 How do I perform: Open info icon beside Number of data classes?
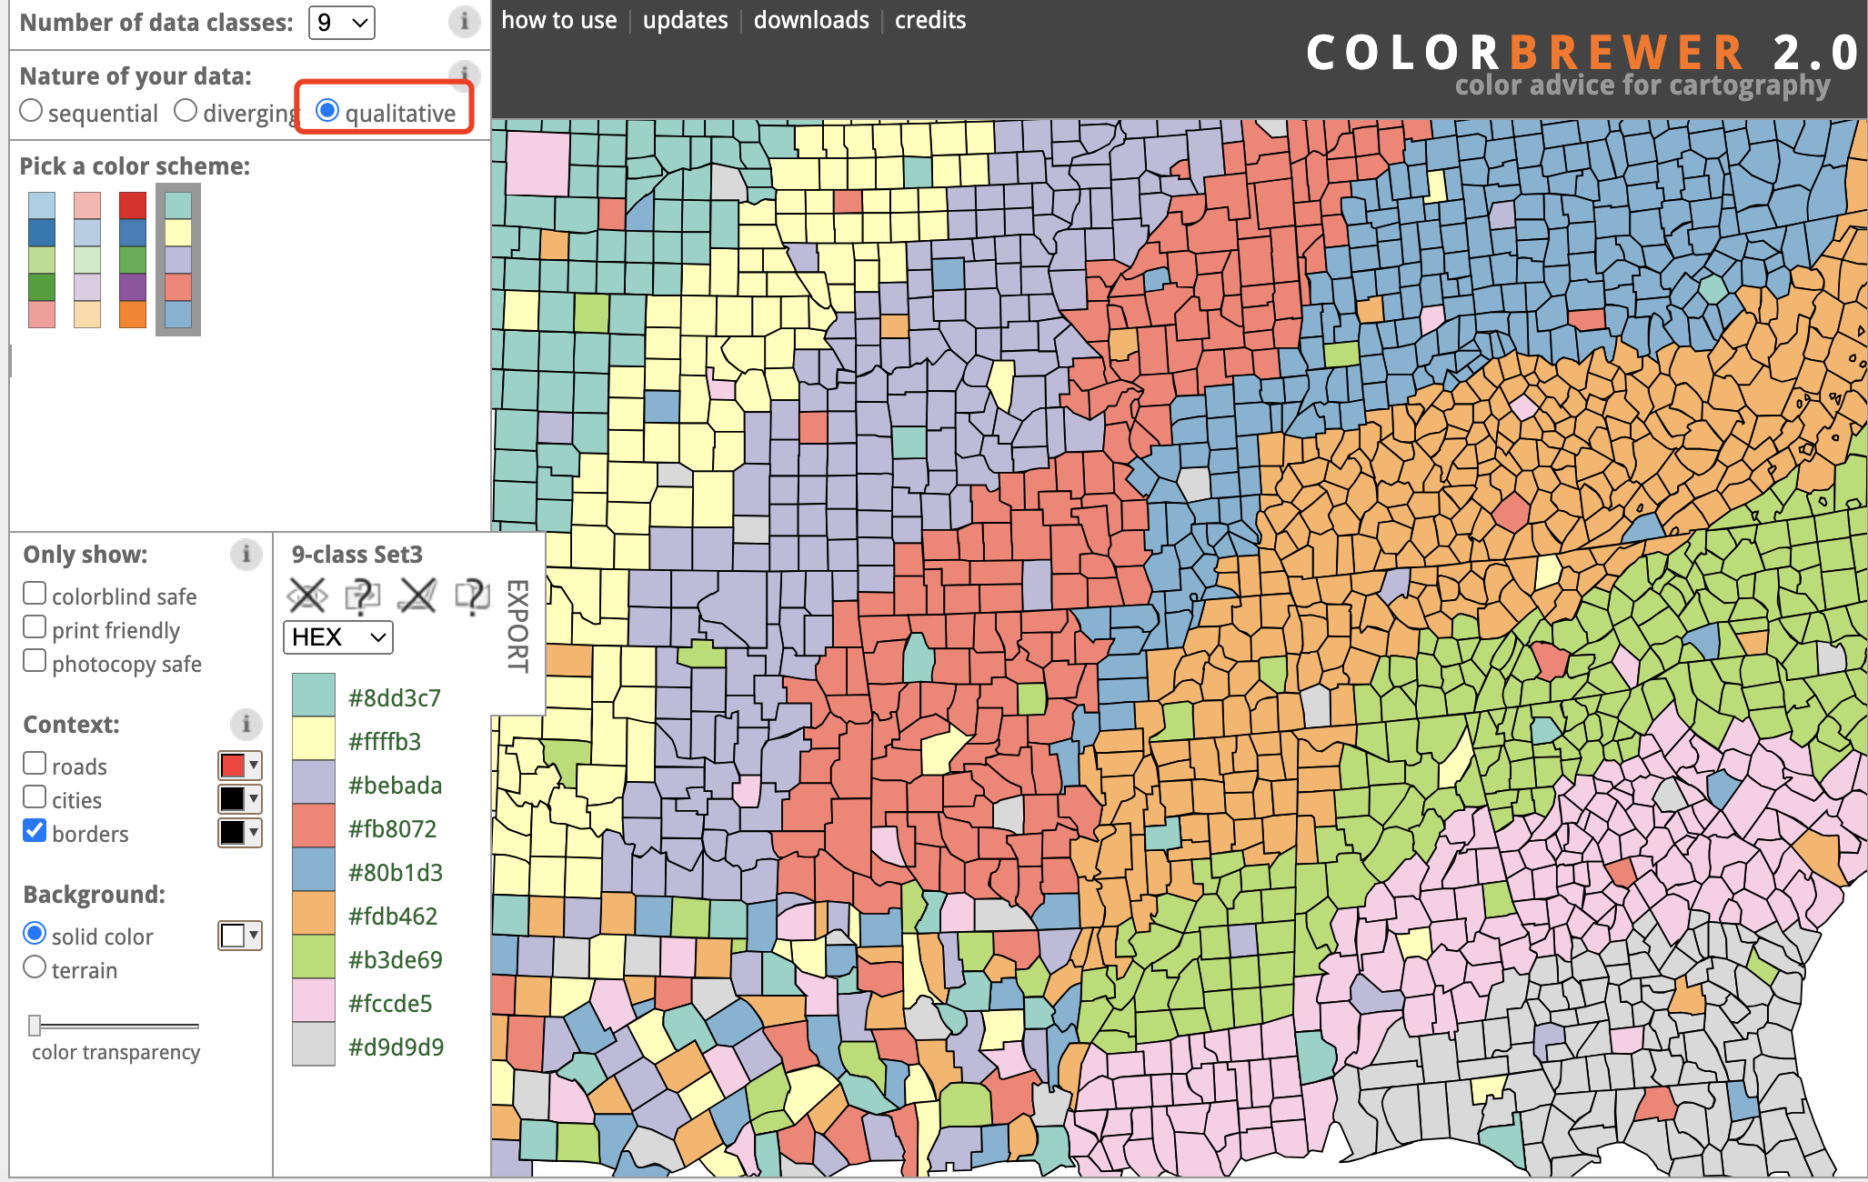tap(464, 21)
